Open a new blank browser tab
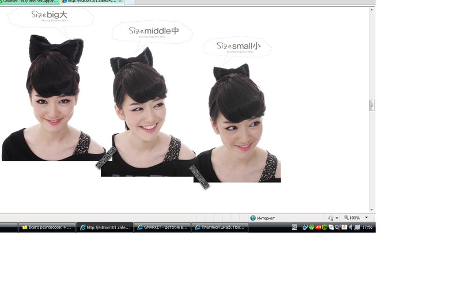461x288 pixels. (130, 2)
